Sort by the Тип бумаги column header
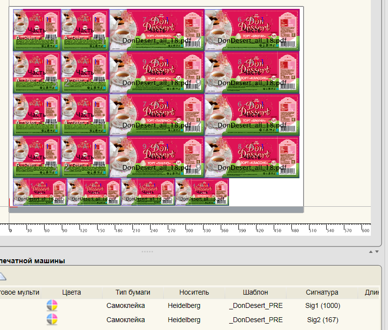Screen dimensions: 388x330 click(x=133, y=292)
